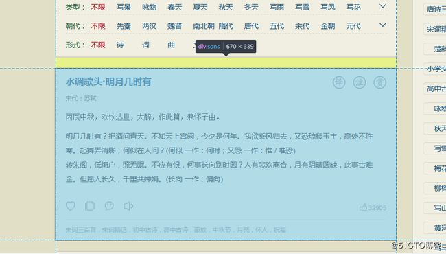The image size is (446, 254).
Task: Filter by type 写雨
Action: pyautogui.click(x=277, y=7)
